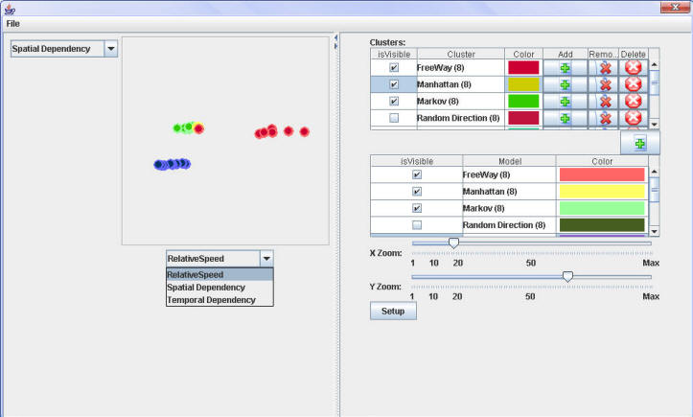Open the File menu
Image resolution: width=693 pixels, height=417 pixels.
click(13, 22)
